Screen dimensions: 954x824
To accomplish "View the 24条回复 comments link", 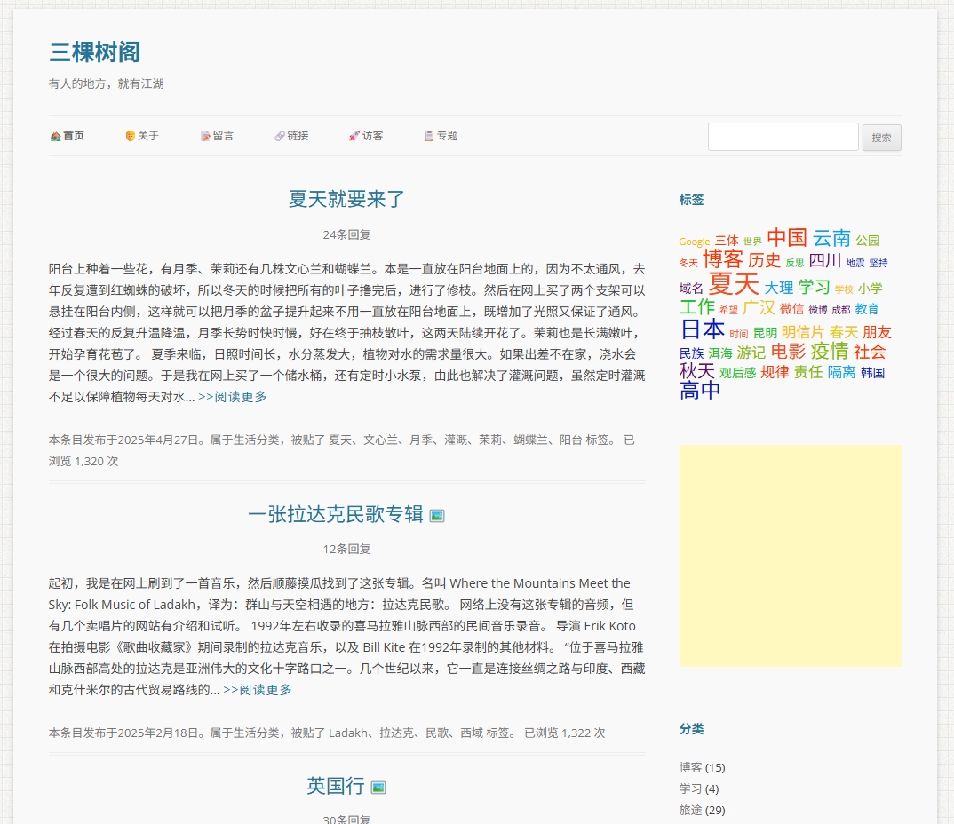I will click(x=346, y=234).
